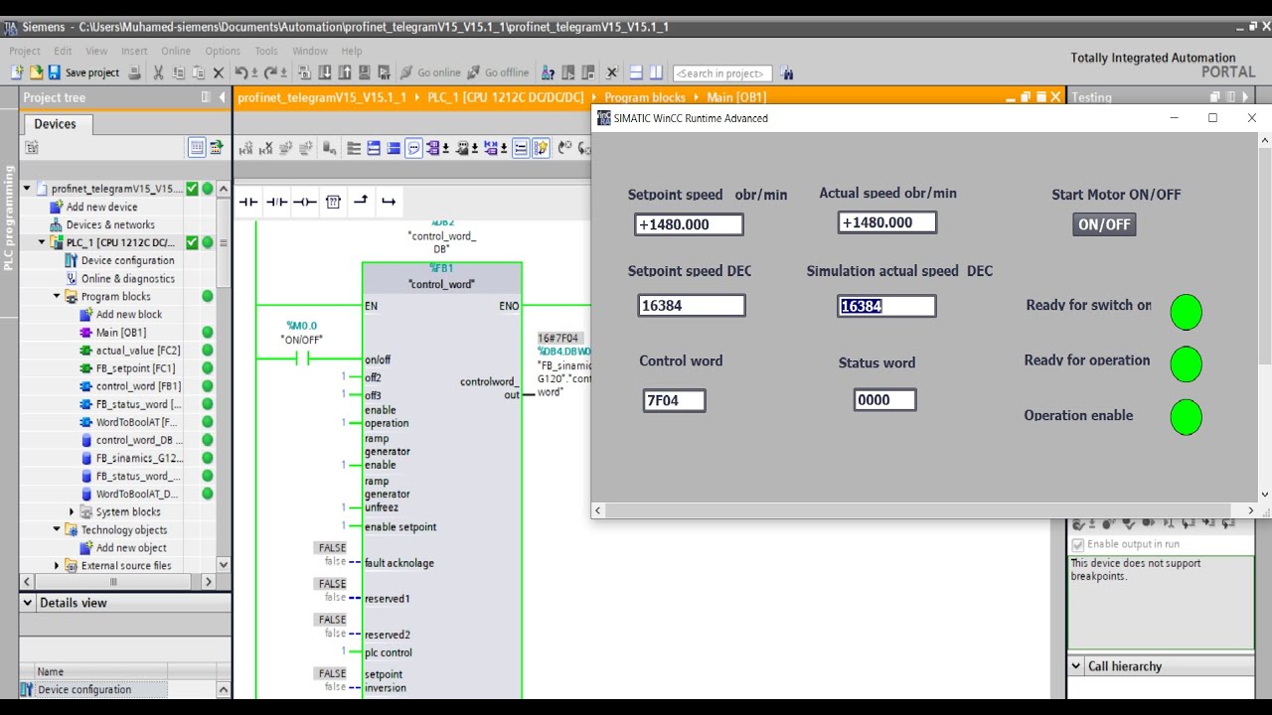Image resolution: width=1272 pixels, height=715 pixels.
Task: Collapse the Call hierarchy section
Action: pyautogui.click(x=1076, y=666)
